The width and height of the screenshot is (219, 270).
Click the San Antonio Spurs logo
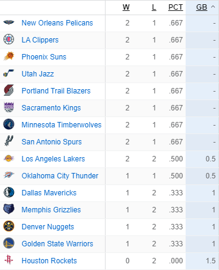coord(8,141)
